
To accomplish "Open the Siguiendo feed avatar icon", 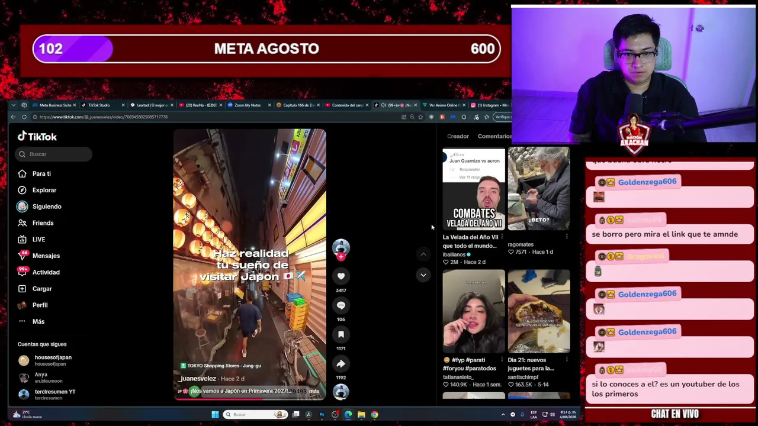I will point(22,206).
